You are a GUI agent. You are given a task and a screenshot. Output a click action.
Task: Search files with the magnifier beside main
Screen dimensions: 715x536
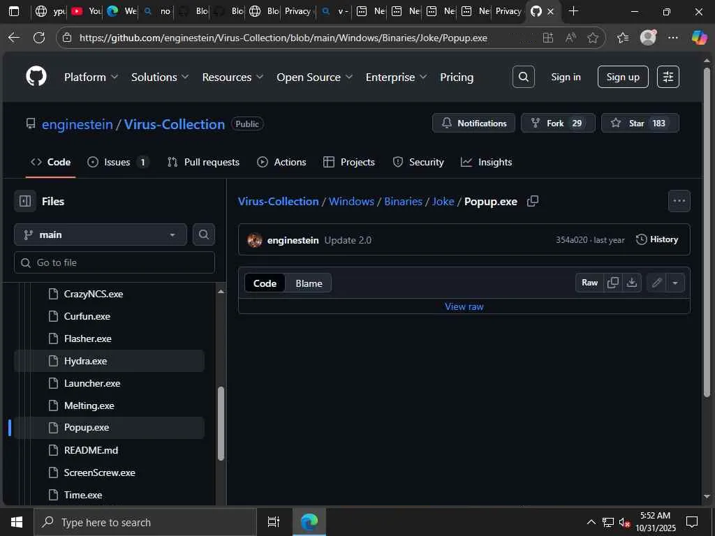click(x=204, y=234)
